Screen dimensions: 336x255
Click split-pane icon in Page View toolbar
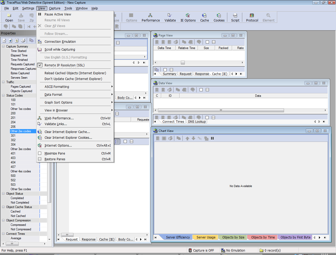pyautogui.click(x=214, y=42)
